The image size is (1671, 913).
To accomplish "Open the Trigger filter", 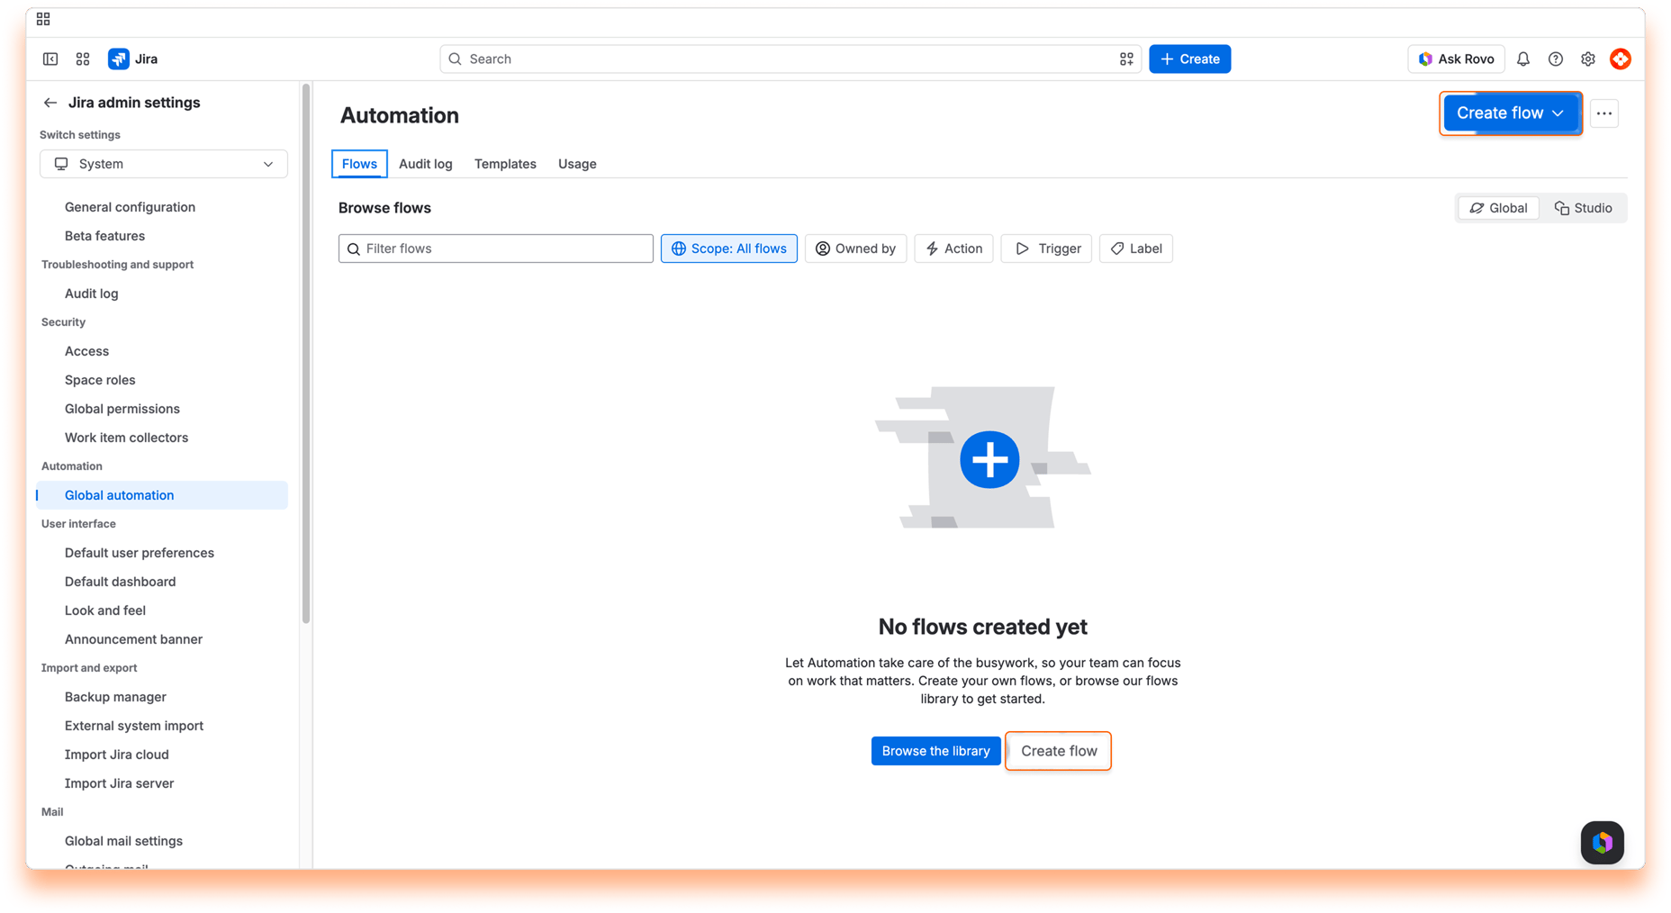I will [1046, 249].
